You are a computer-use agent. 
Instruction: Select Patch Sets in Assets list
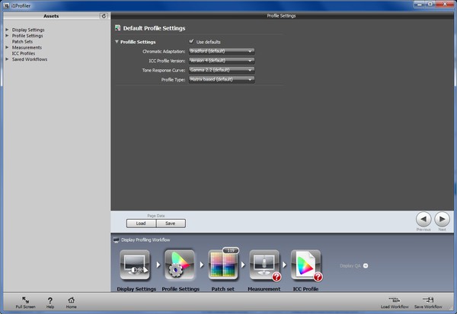[22, 42]
